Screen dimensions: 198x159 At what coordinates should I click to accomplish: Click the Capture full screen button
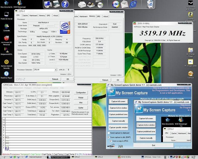(118, 101)
